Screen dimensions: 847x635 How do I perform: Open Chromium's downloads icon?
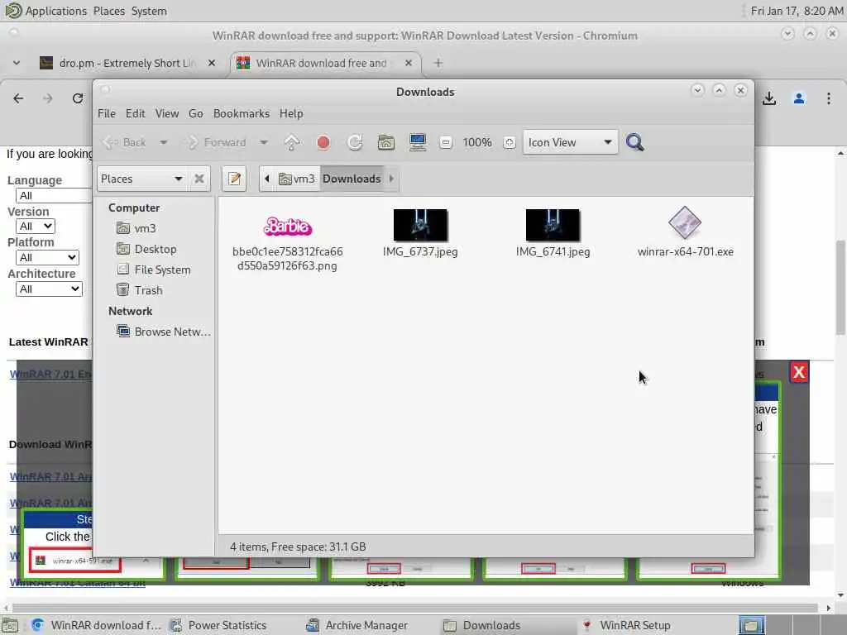(769, 98)
